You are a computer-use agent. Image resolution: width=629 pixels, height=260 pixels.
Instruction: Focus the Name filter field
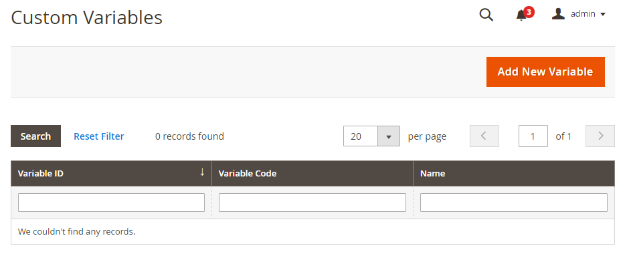[514, 203]
